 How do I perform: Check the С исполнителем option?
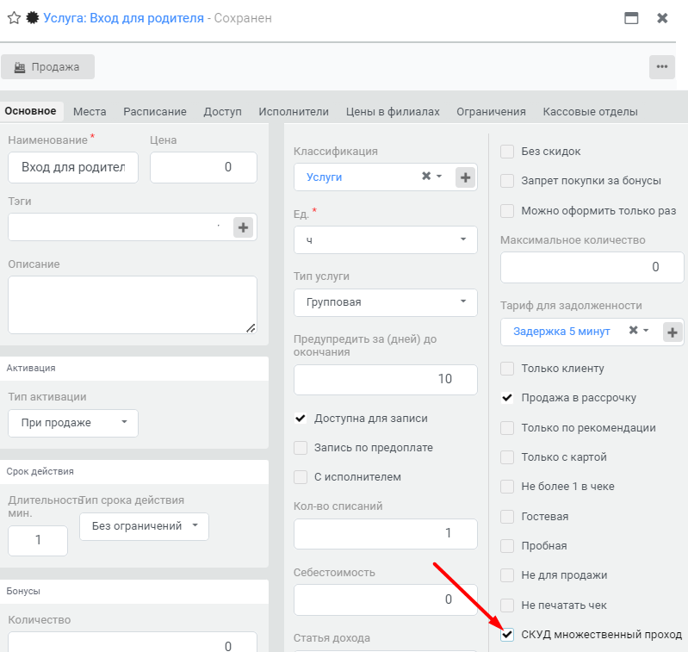(301, 477)
